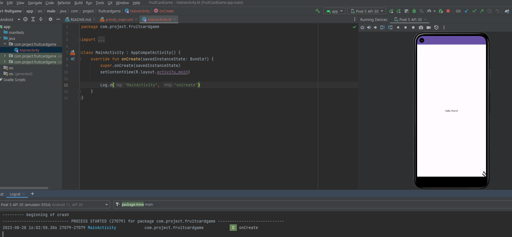Toggle emulator Power button
The width and height of the screenshot is (512, 237).
(x=362, y=27)
